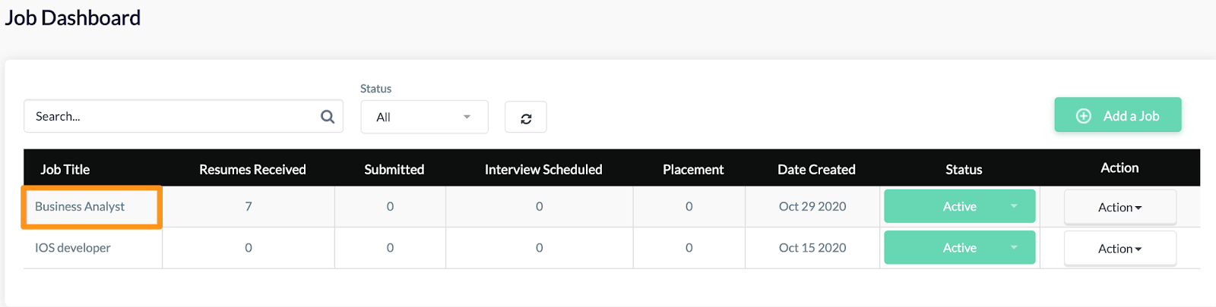Open the Action menu for Business Analyst
Screen dimensions: 1216x307
click(x=1120, y=207)
